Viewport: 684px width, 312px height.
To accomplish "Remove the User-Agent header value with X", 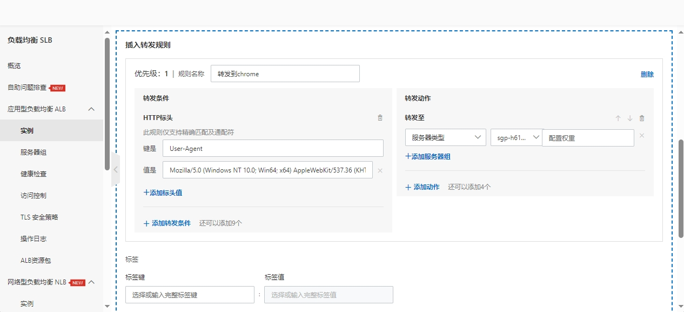I will (x=380, y=170).
